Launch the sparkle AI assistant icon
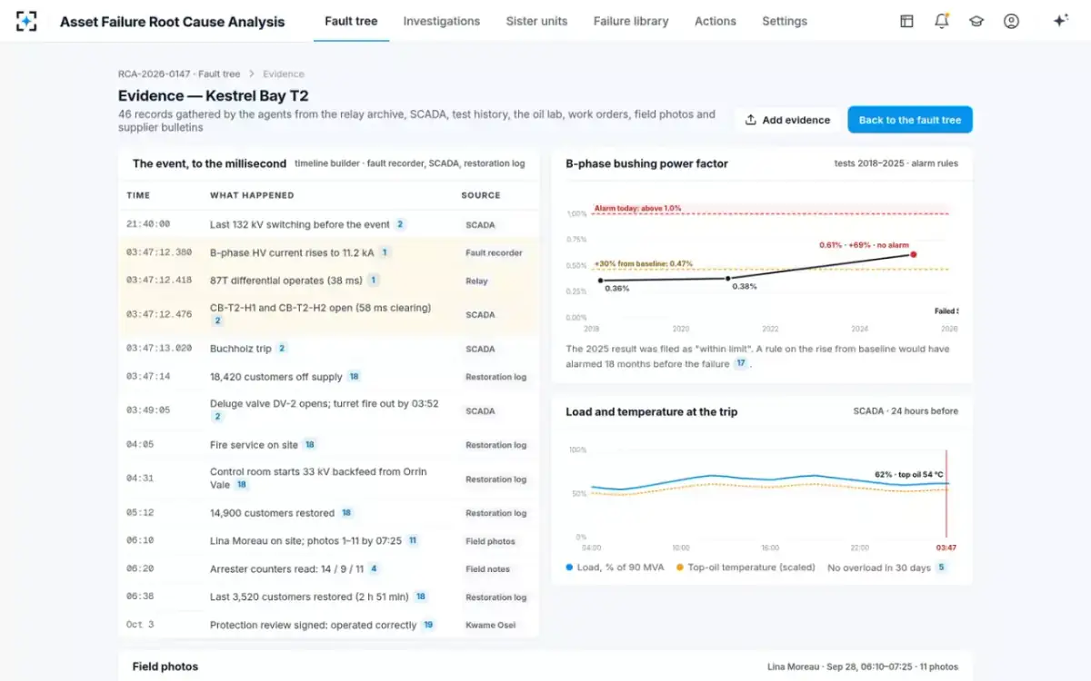This screenshot has height=681, width=1091. click(x=1060, y=21)
